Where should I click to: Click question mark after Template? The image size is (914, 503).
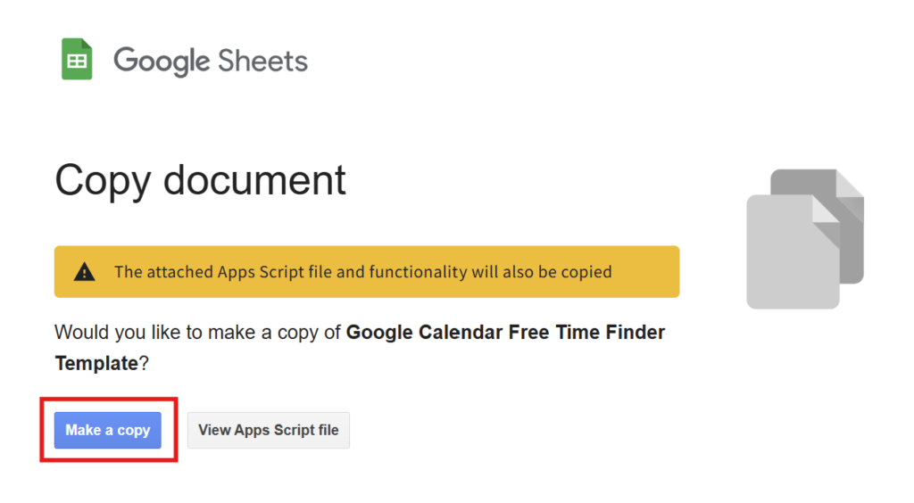(x=144, y=363)
